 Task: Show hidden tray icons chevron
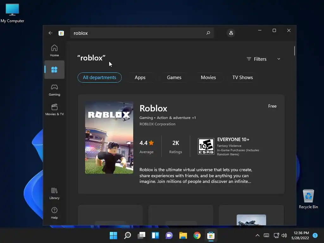258,235
